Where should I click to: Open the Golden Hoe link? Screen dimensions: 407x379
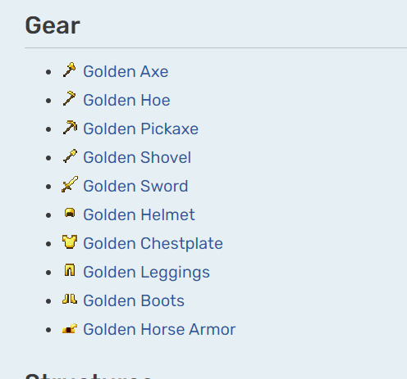click(x=126, y=100)
